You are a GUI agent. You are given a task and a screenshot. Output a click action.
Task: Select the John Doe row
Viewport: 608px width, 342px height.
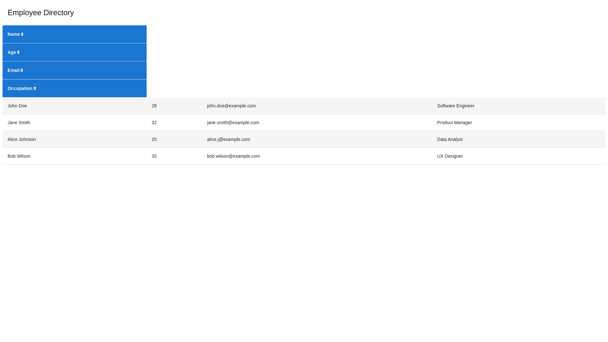[17, 106]
